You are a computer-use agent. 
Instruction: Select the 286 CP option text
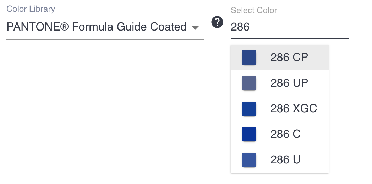289,58
